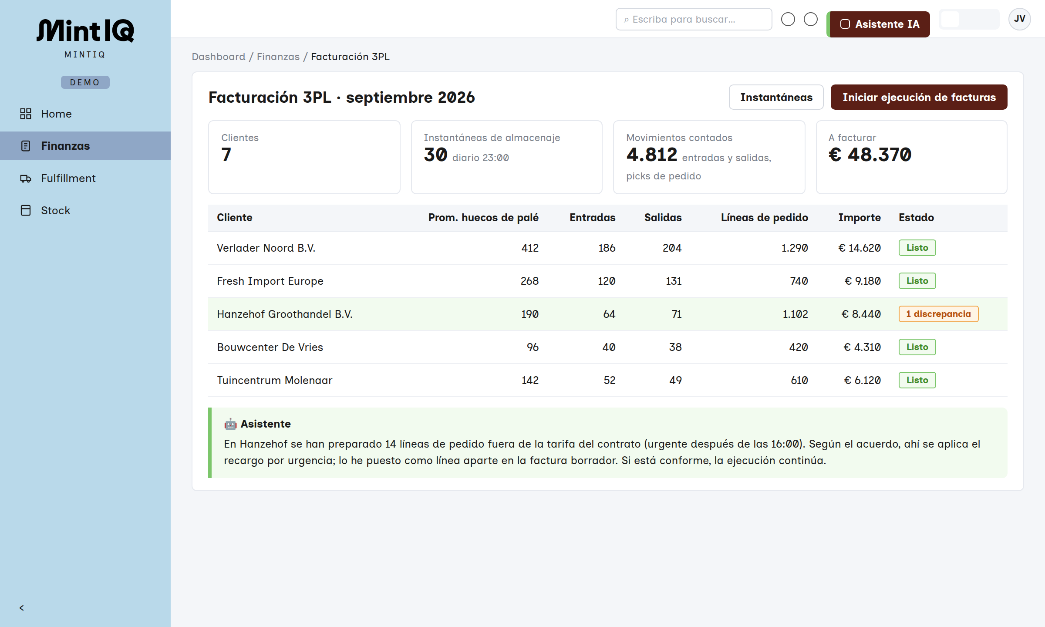
Task: Click the Fulfillment truck icon
Action: (26, 178)
